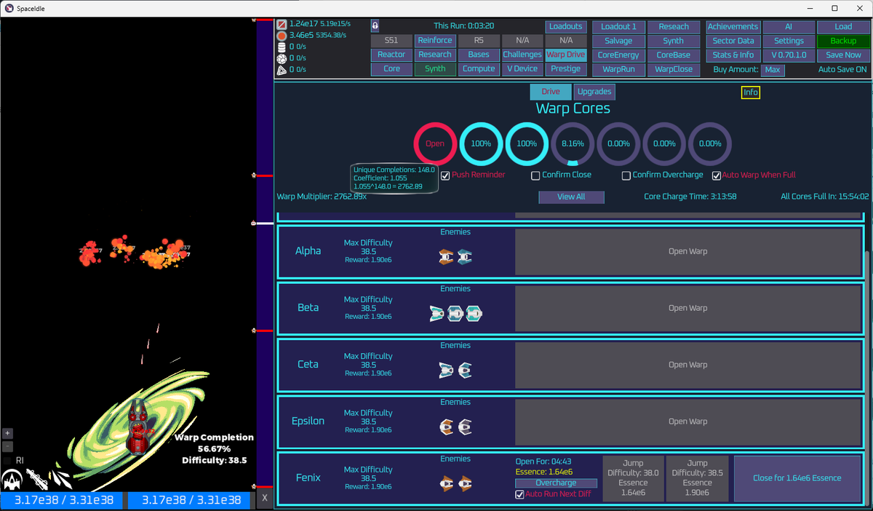Click the red slashed-square resource icon
873x511 pixels.
(x=282, y=24)
